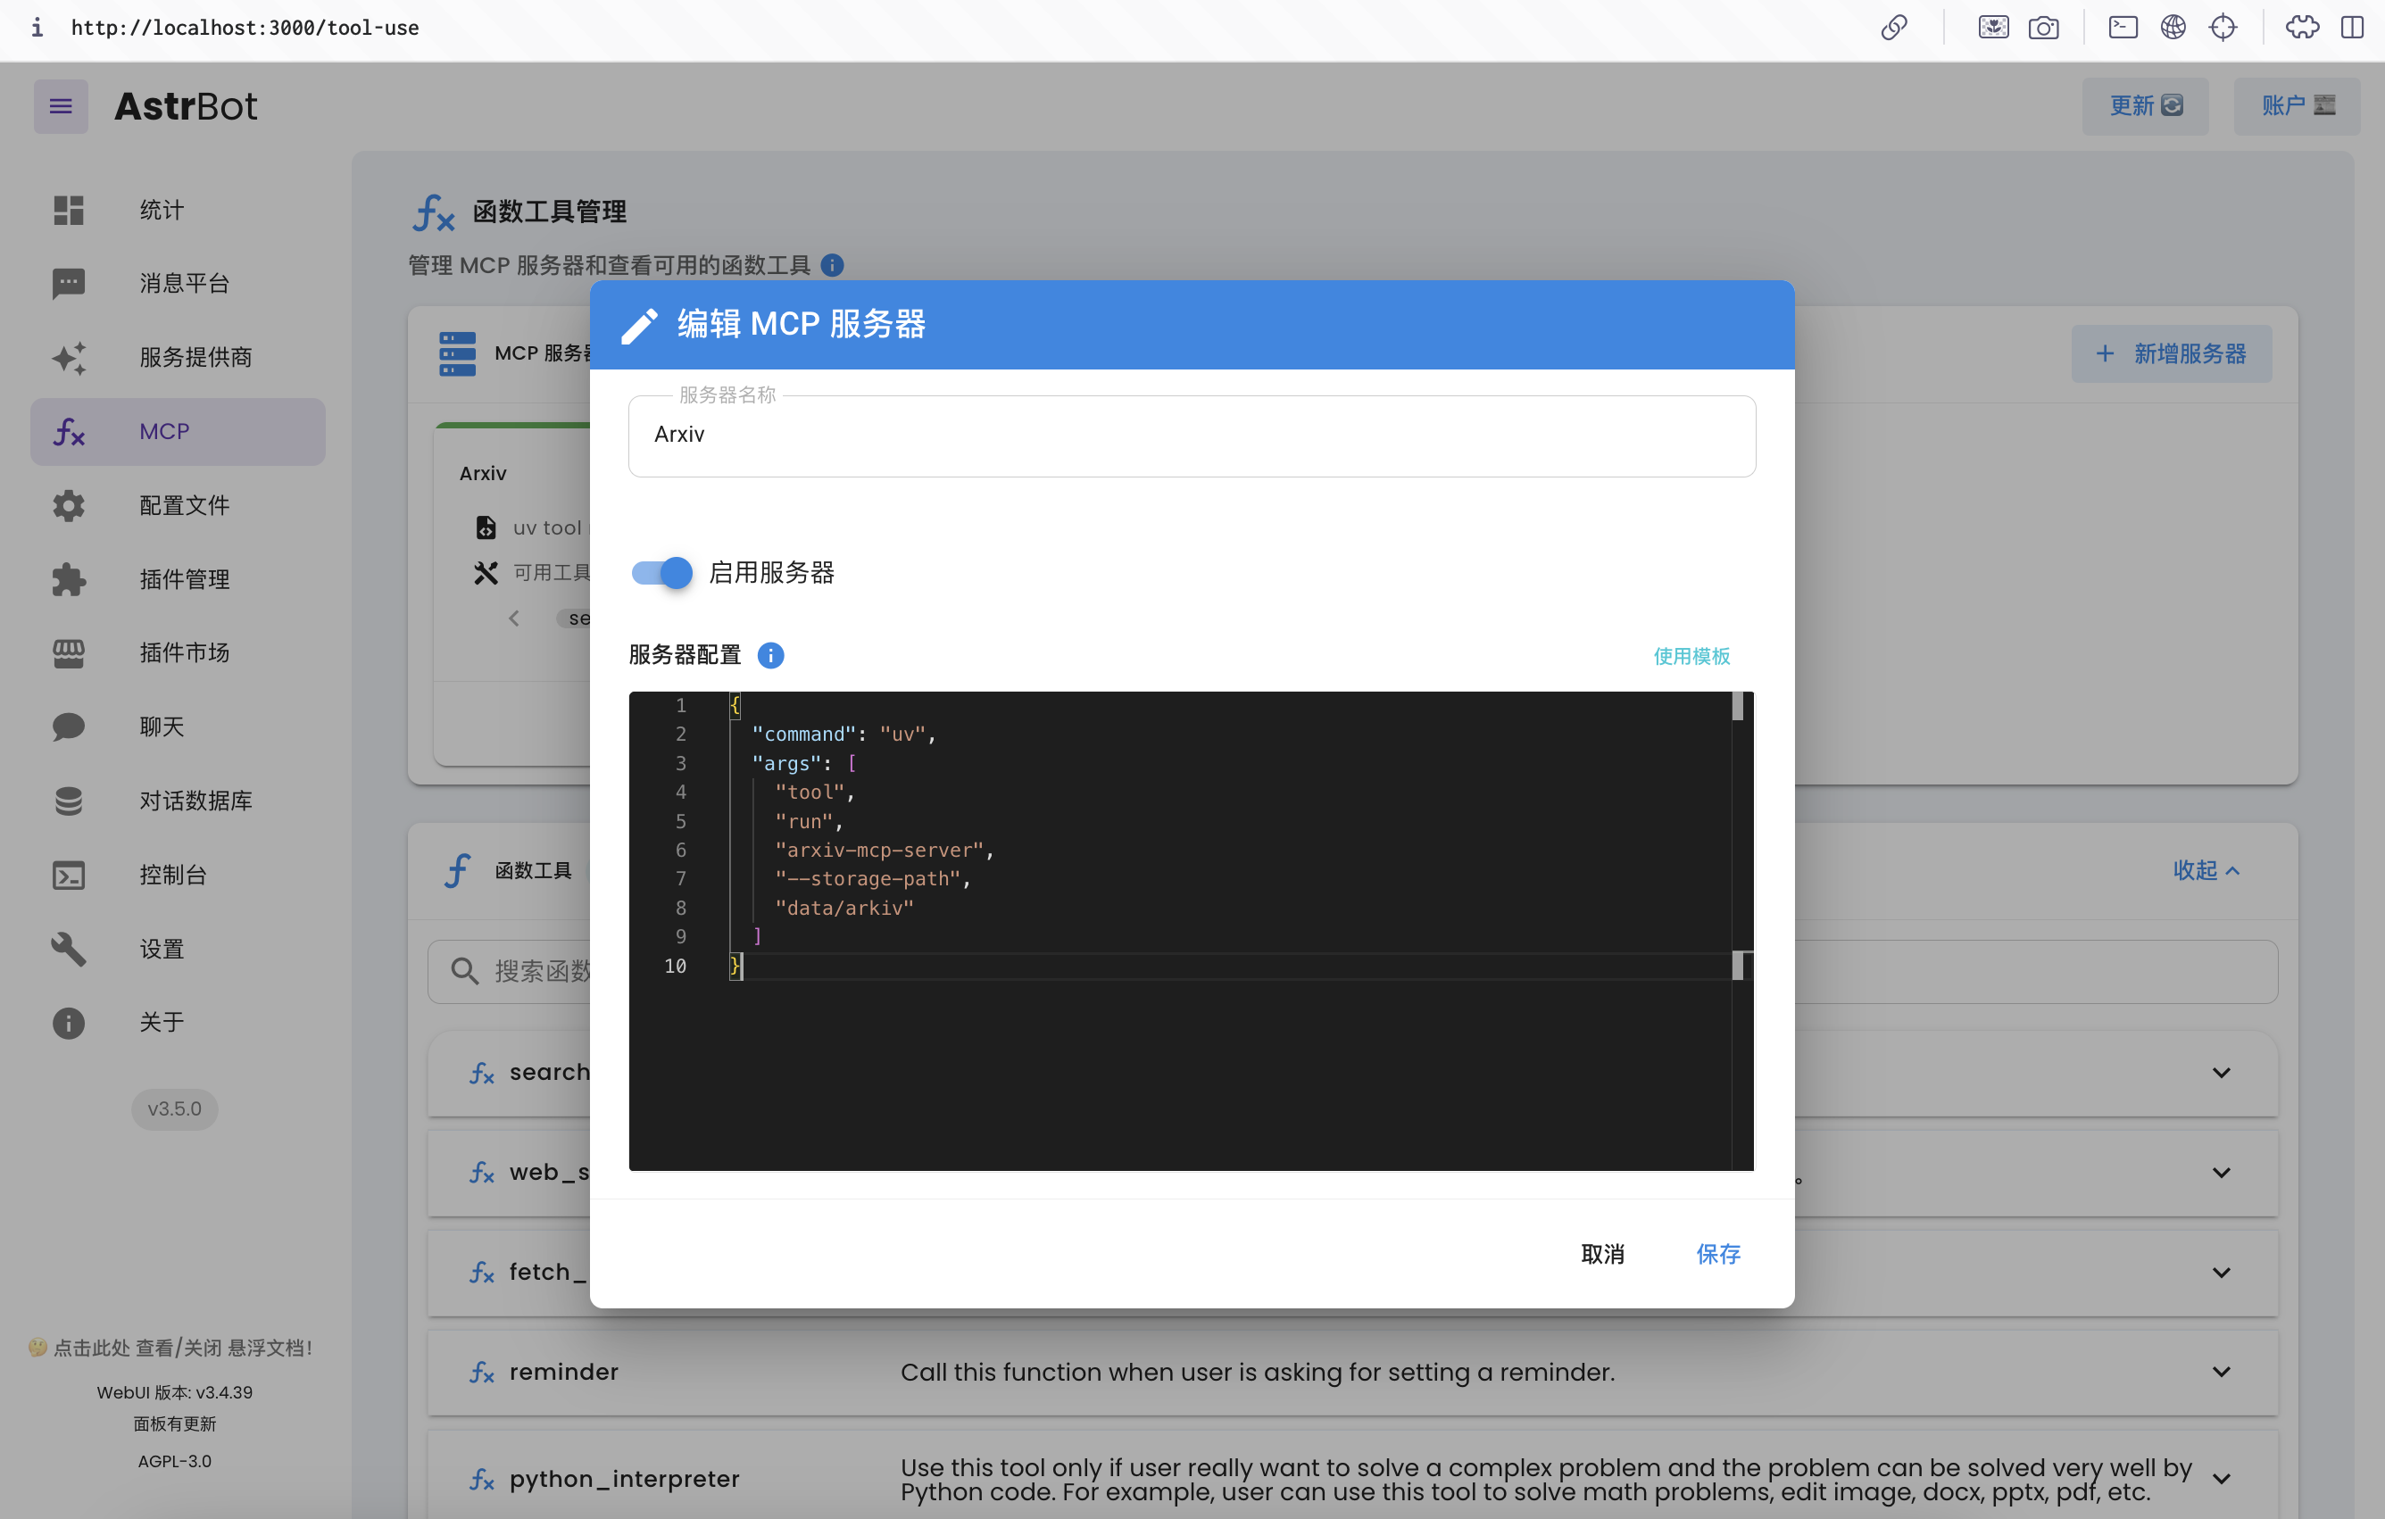
Task: Open 插件市场 in the sidebar
Action: click(184, 652)
